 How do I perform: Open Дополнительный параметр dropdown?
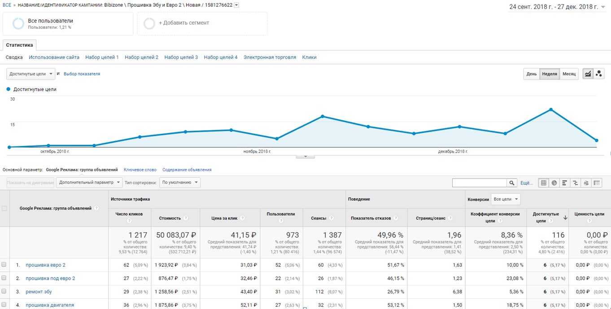[89, 182]
